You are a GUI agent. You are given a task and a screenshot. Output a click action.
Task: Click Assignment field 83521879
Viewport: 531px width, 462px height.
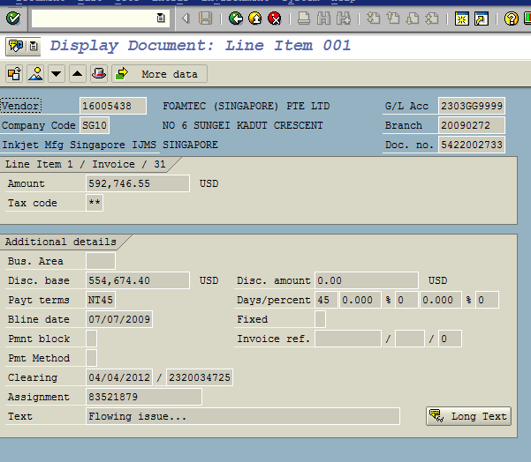144,397
